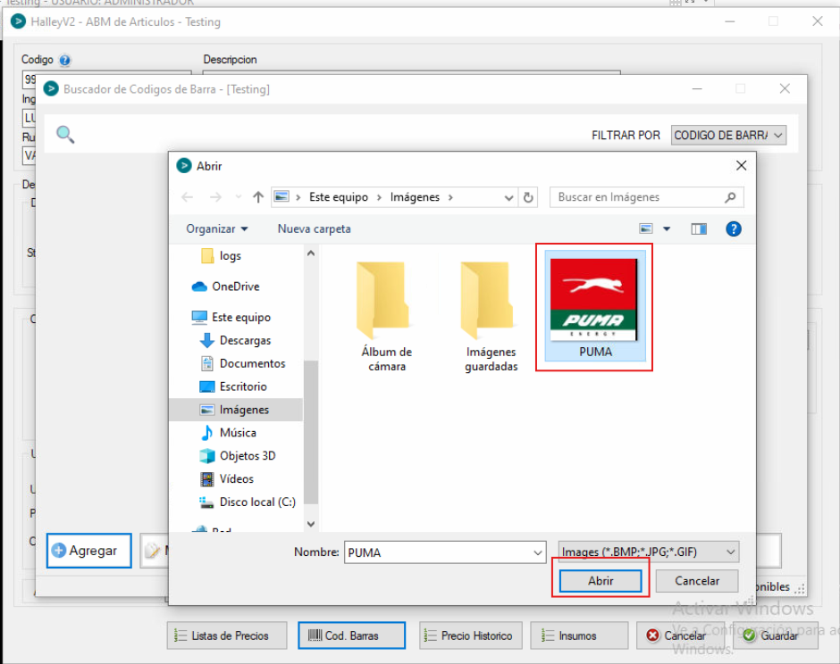Click the back arrow in Abrir dialog
Viewport: 840px width, 664px height.
pyautogui.click(x=187, y=197)
